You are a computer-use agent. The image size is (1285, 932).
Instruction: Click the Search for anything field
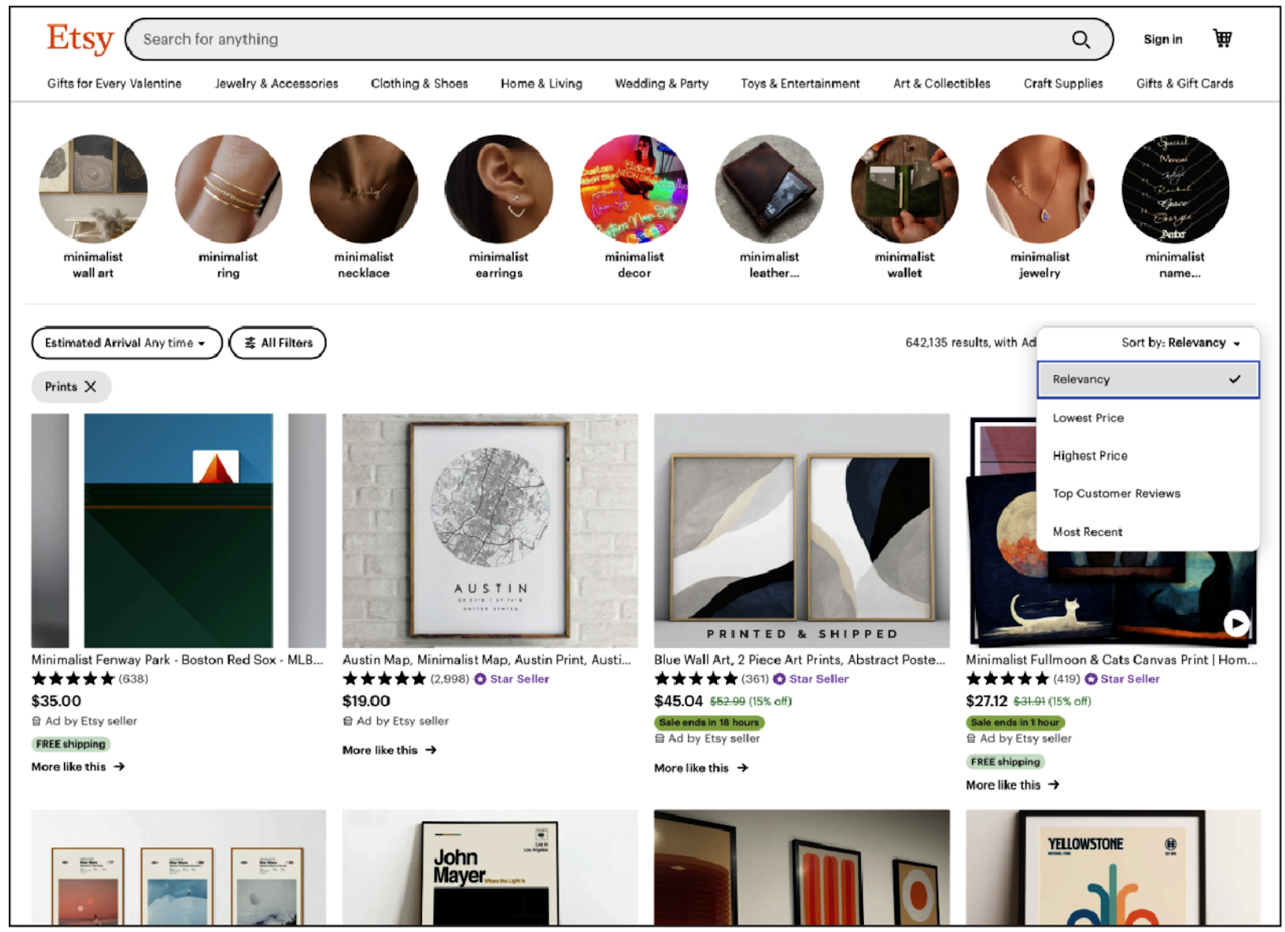point(596,40)
